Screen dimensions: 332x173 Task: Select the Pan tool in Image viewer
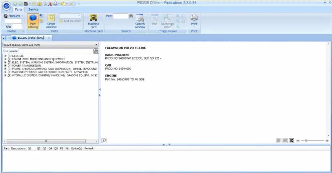[155, 20]
